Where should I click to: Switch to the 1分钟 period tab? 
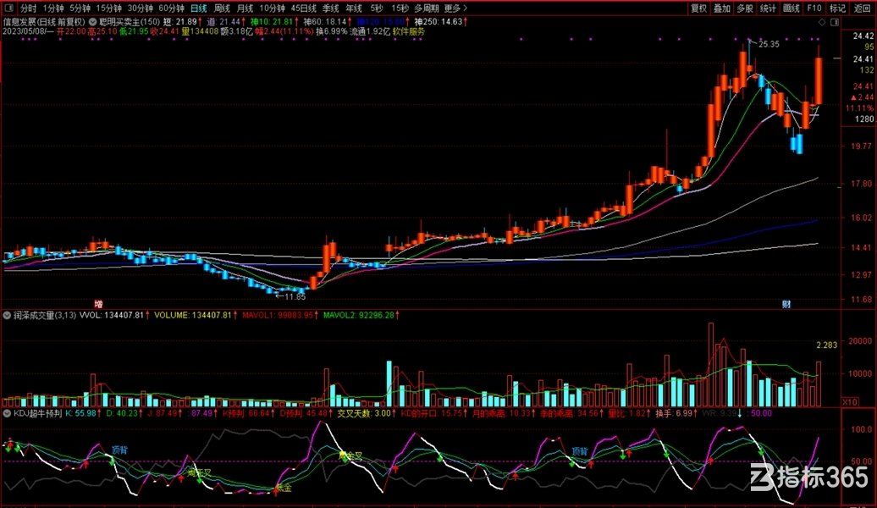coord(53,8)
